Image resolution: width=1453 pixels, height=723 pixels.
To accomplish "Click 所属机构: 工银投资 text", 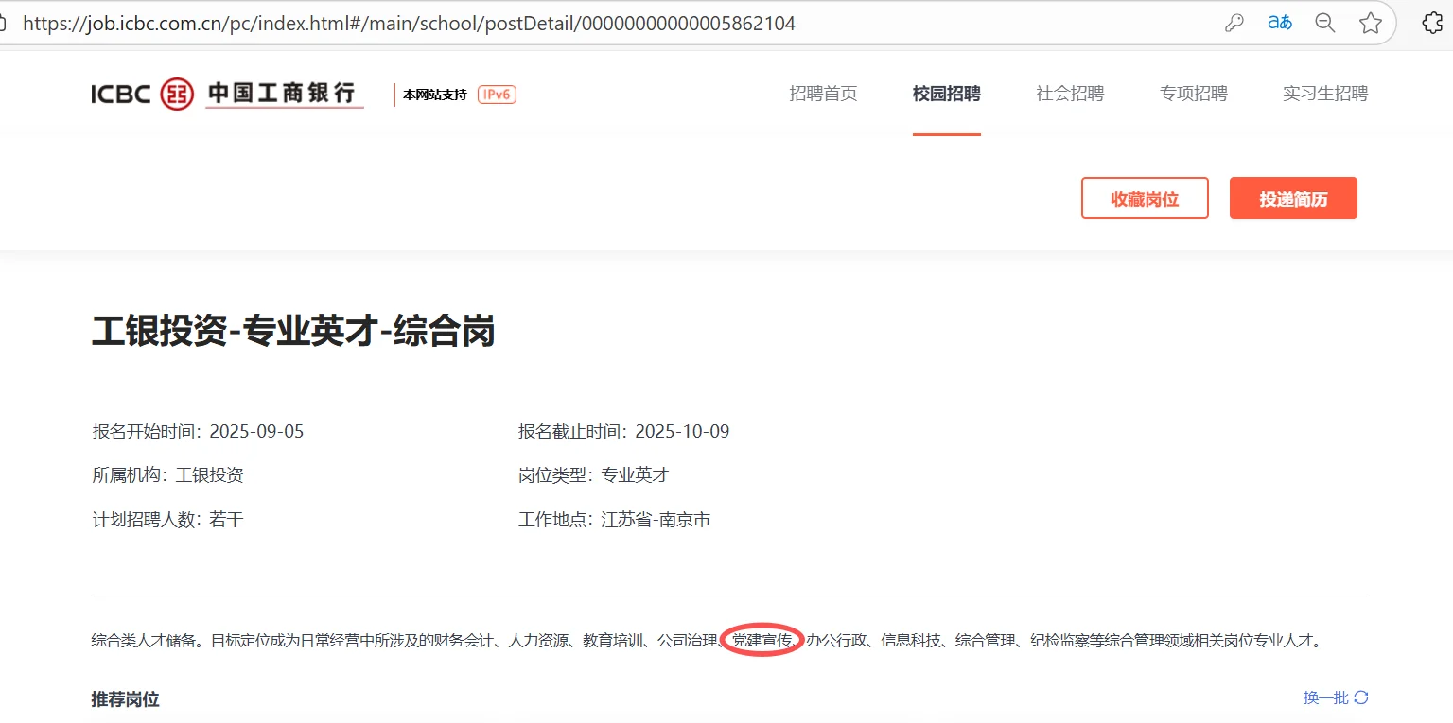I will (167, 475).
